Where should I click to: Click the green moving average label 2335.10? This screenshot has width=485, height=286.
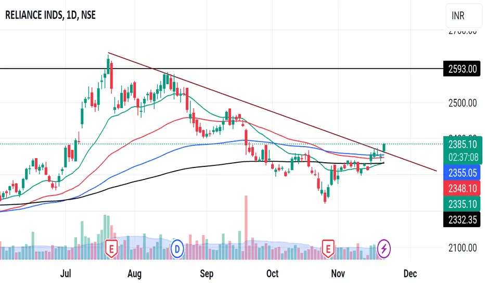pos(462,204)
